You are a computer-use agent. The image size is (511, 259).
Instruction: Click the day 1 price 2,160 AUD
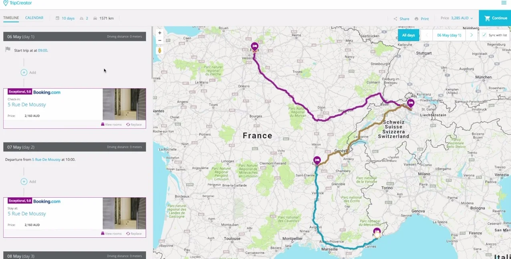[32, 116]
